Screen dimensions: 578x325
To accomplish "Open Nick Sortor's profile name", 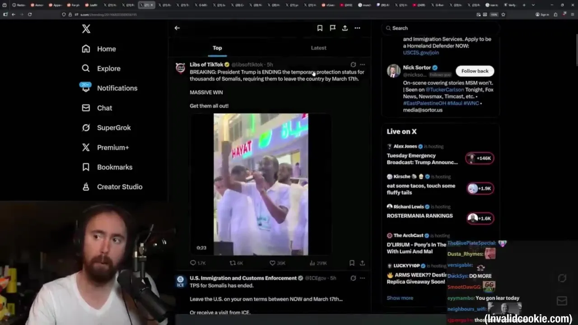I will [417, 68].
